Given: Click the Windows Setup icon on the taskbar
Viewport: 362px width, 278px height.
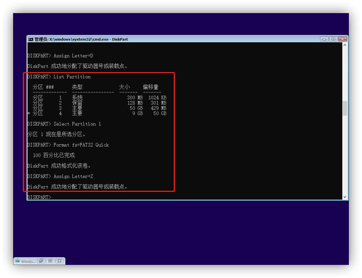Looking at the screenshot, I should (17, 261).
